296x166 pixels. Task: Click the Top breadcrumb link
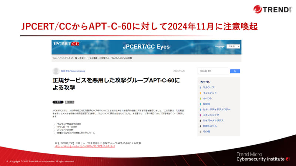click(54, 58)
